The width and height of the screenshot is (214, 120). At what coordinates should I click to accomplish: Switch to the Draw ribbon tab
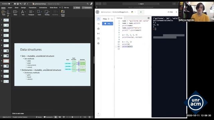pos(16,8)
